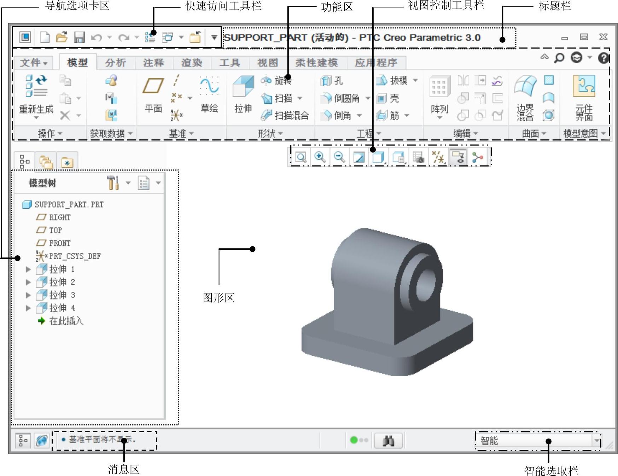Click the Zoom In magnifier icon
Viewport: 618px width, 476px height.
pos(320,157)
